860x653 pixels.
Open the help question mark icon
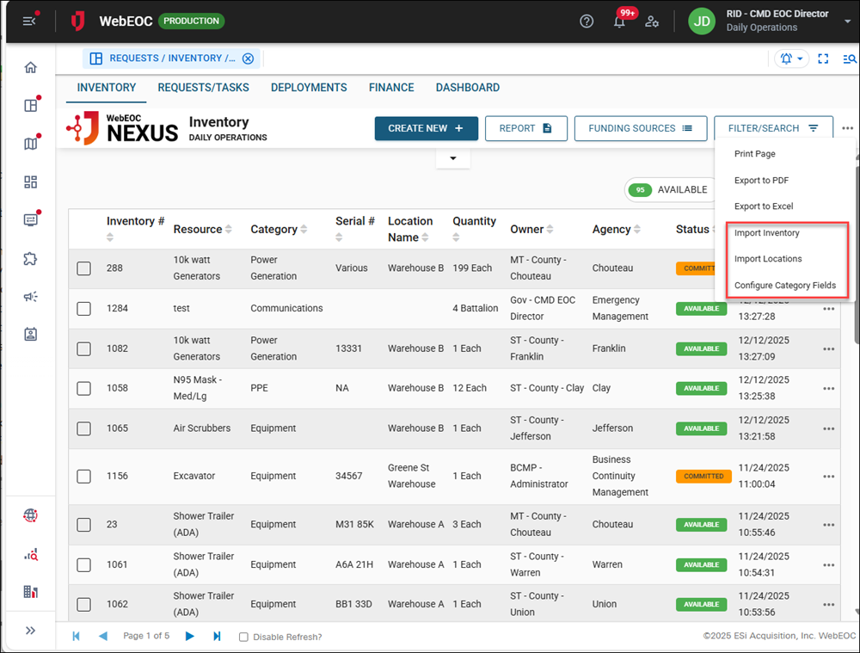587,22
